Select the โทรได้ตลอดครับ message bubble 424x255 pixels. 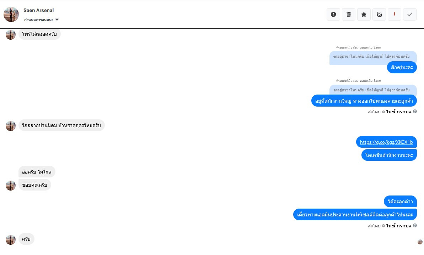(39, 34)
